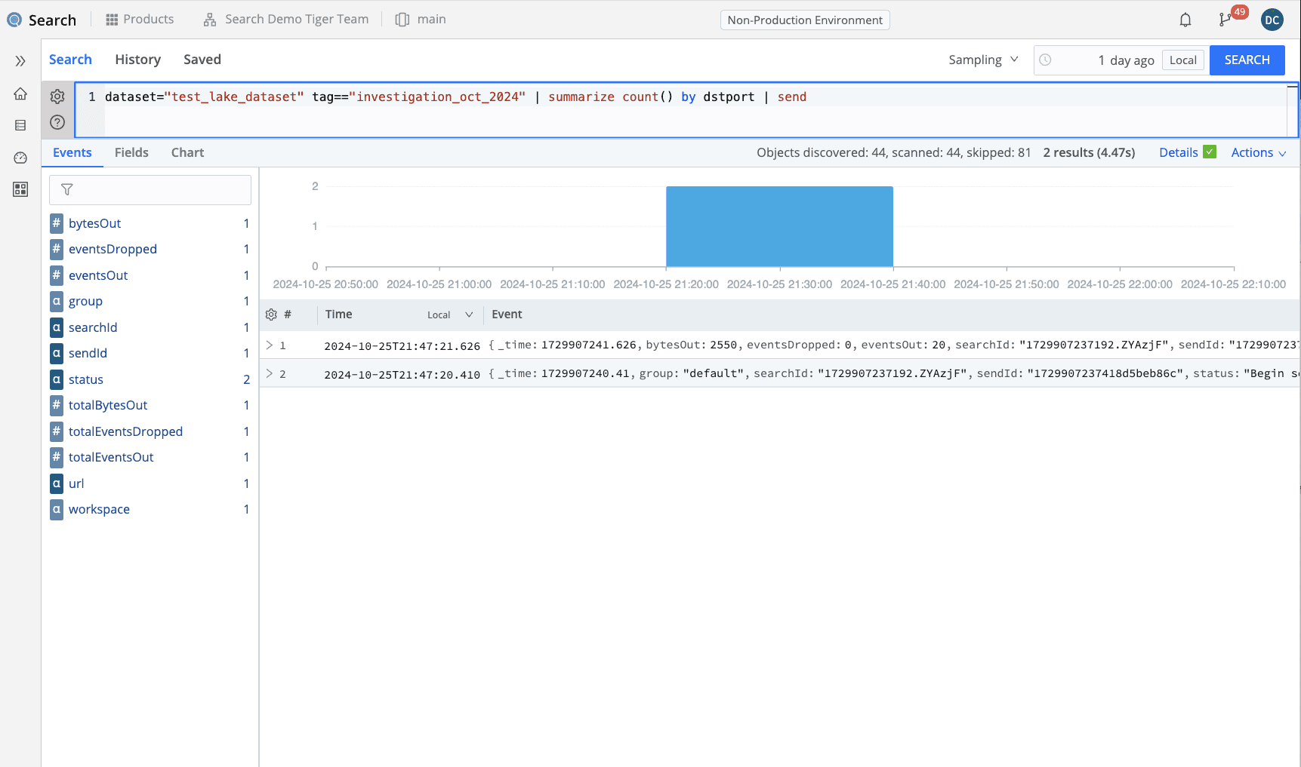Expand event row 1 details

(x=270, y=345)
